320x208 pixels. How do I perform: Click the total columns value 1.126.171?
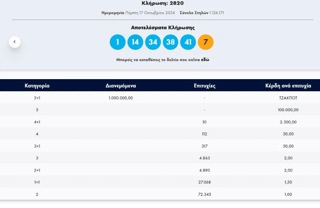217,13
